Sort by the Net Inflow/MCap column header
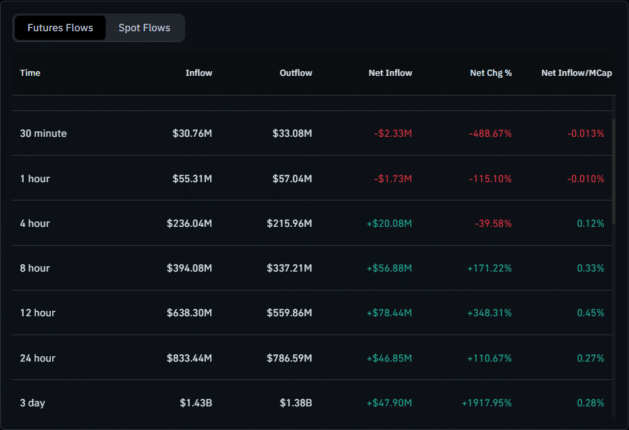 576,72
